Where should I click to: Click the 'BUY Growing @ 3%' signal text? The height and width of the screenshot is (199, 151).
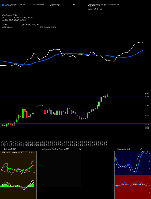[x=47, y=27]
